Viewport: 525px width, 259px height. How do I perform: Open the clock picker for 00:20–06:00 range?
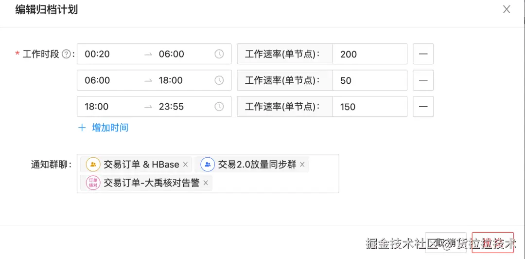pos(219,54)
